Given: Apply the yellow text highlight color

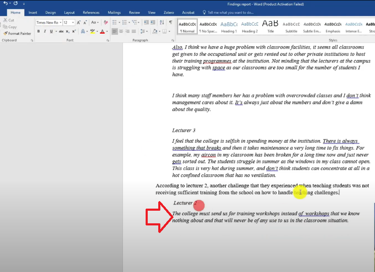Looking at the screenshot, I should click(93, 31).
